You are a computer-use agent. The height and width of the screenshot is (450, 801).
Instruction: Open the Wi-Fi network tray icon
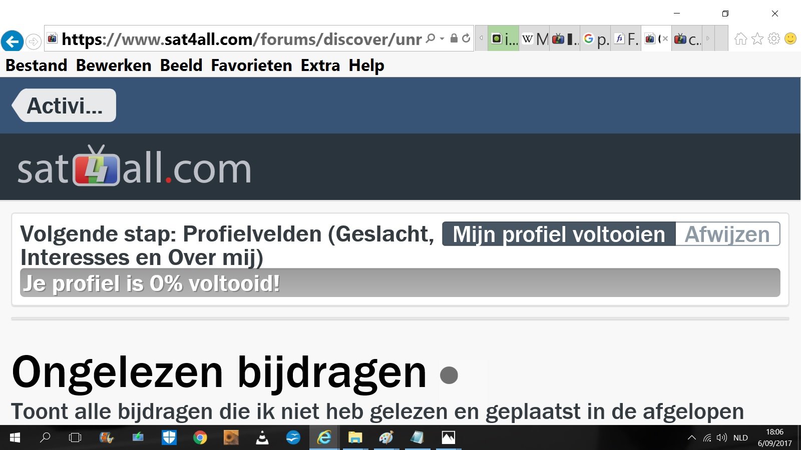click(707, 438)
